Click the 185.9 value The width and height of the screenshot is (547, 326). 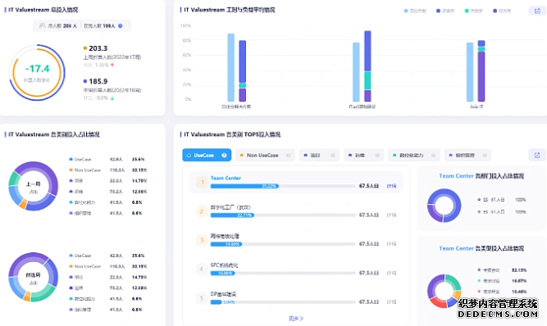coord(98,82)
